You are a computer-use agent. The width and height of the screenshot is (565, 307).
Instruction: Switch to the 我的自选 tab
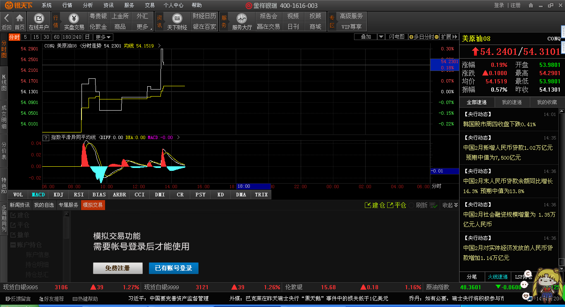(x=44, y=205)
